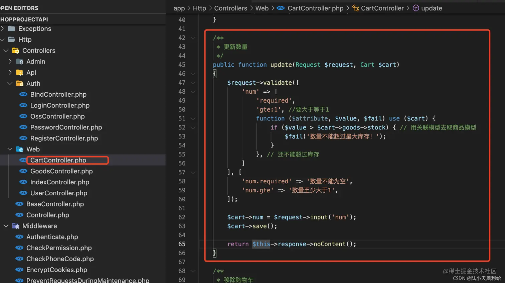Screen dimensions: 505x283
Task: Click PHP icon beside CheckPermission.php
Action: tap(19, 248)
